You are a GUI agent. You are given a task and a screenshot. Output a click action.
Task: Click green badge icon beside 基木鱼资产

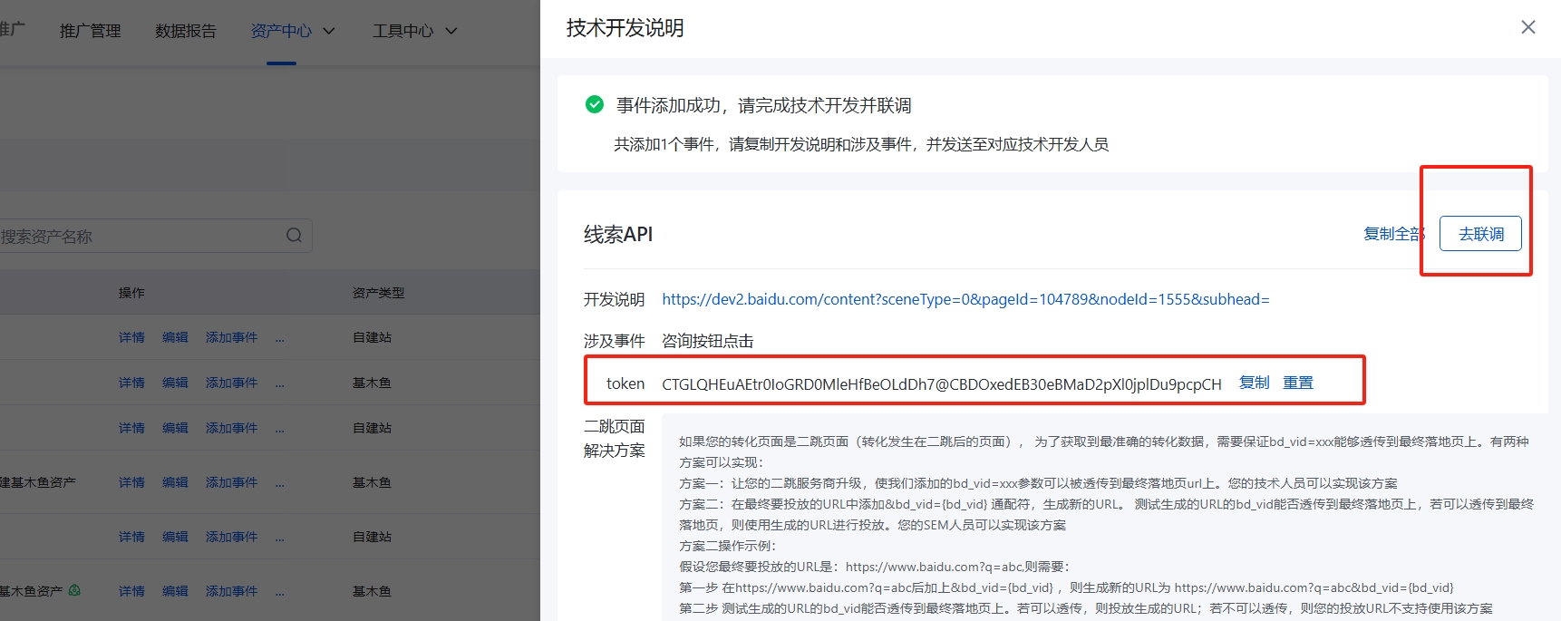click(74, 590)
